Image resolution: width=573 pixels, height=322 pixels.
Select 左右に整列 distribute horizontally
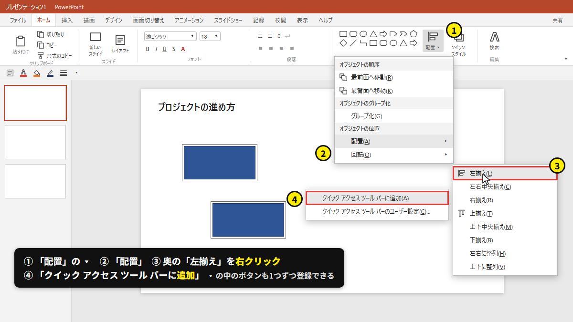505,253
